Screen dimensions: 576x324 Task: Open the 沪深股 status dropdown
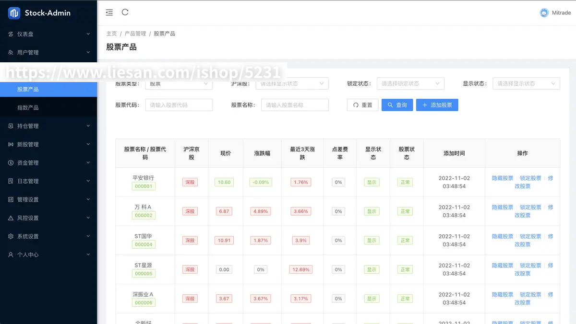292,83
